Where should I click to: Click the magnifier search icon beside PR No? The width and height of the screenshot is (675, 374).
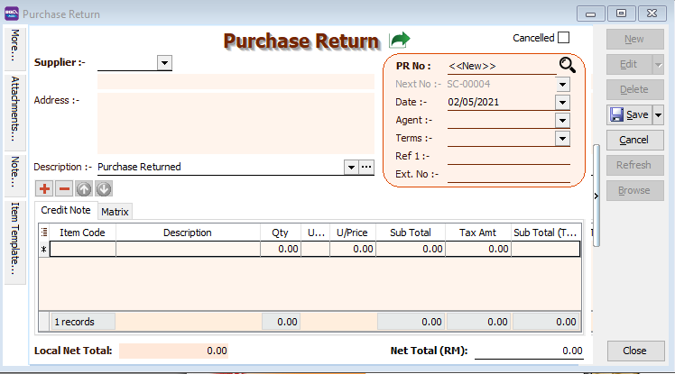pyautogui.click(x=567, y=65)
